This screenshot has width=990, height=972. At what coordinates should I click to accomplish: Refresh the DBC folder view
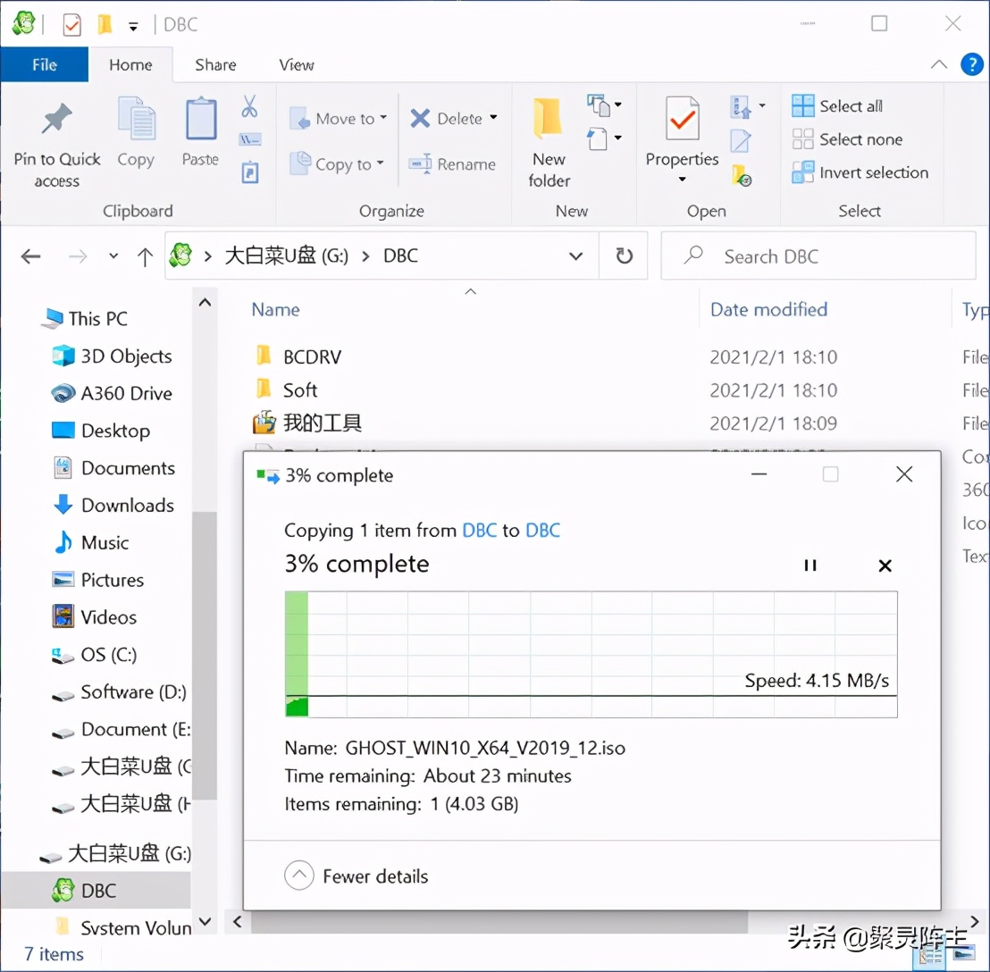[x=624, y=256]
